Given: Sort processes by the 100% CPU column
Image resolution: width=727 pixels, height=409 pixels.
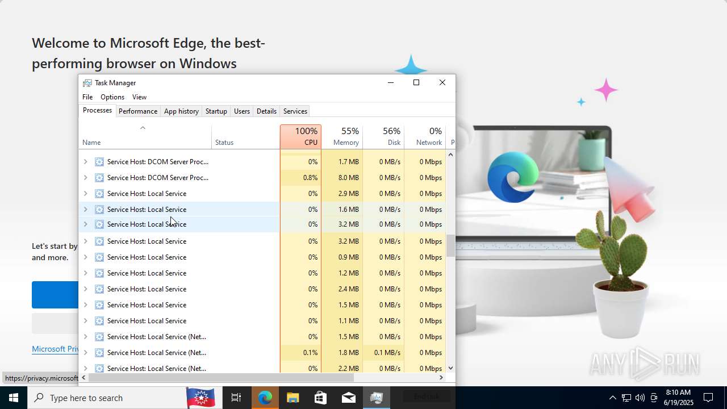Looking at the screenshot, I should tap(300, 137).
